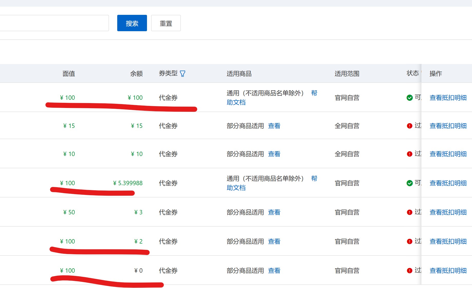The height and width of the screenshot is (288, 472).
Task: Click into the search input field
Action: click(54, 23)
